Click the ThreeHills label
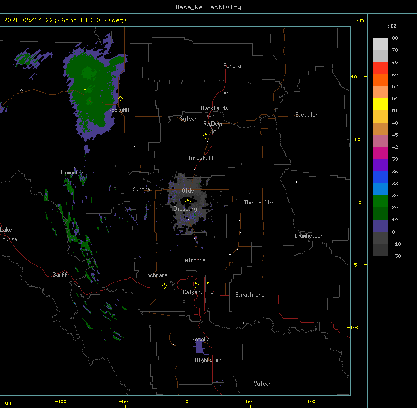 [x=258, y=203]
